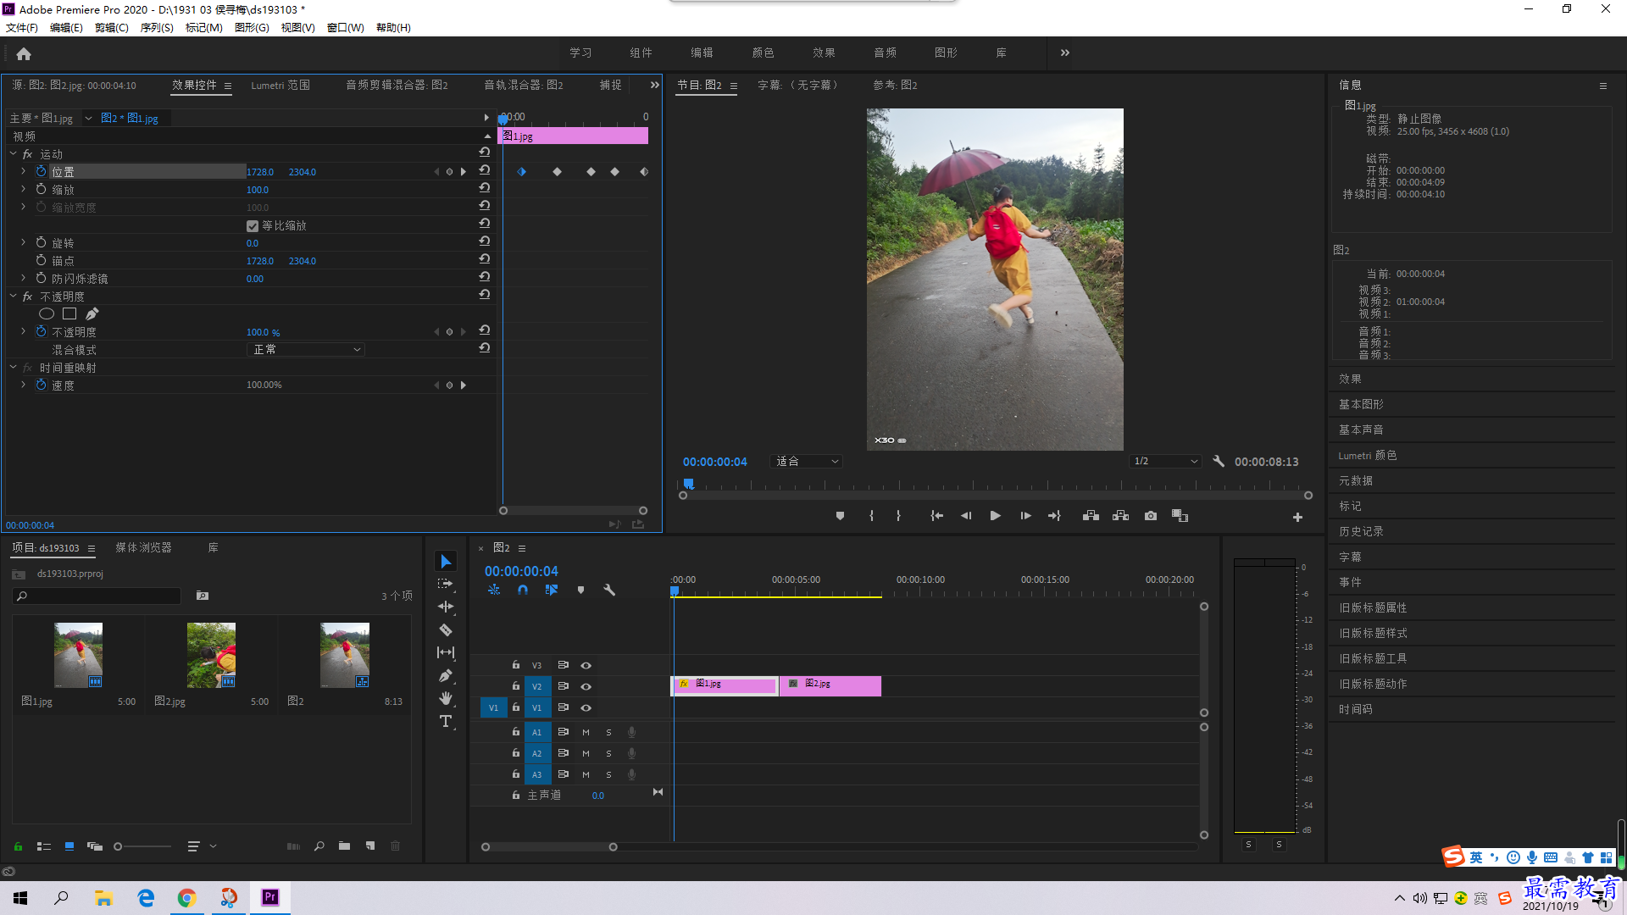This screenshot has width=1627, height=915.
Task: Select the Ripple Edit tool
Action: [x=446, y=607]
